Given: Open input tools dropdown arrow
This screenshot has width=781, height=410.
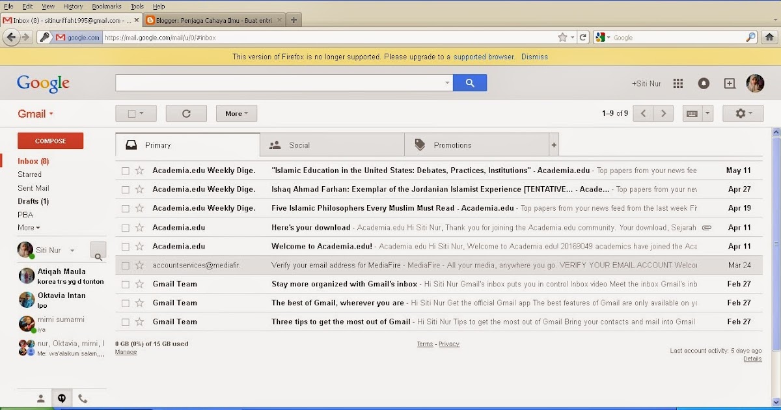Looking at the screenshot, I should coord(708,113).
